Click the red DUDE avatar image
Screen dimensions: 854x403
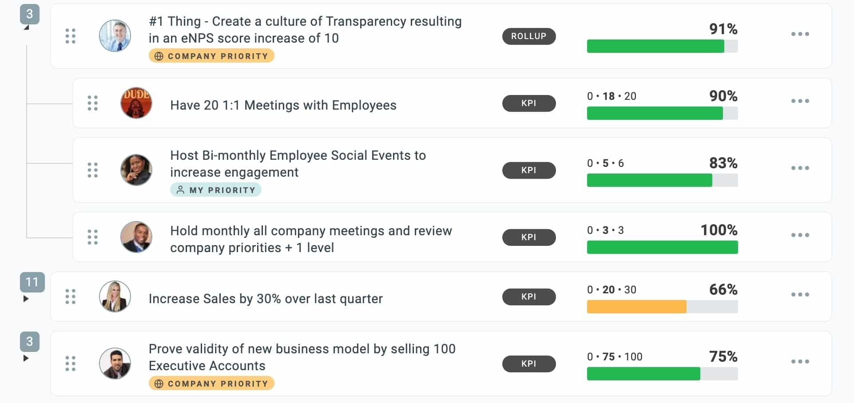click(x=136, y=103)
